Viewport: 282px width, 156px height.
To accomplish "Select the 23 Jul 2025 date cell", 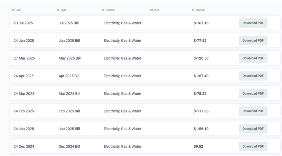I will point(23,23).
